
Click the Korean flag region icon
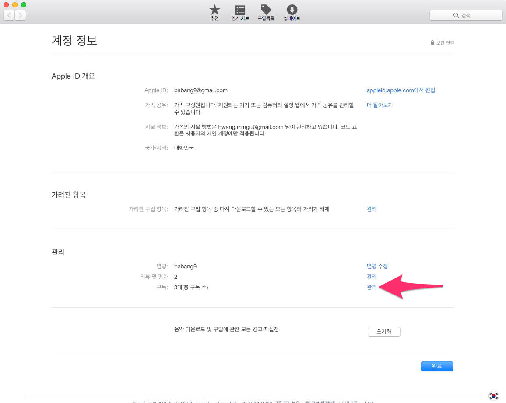493,395
